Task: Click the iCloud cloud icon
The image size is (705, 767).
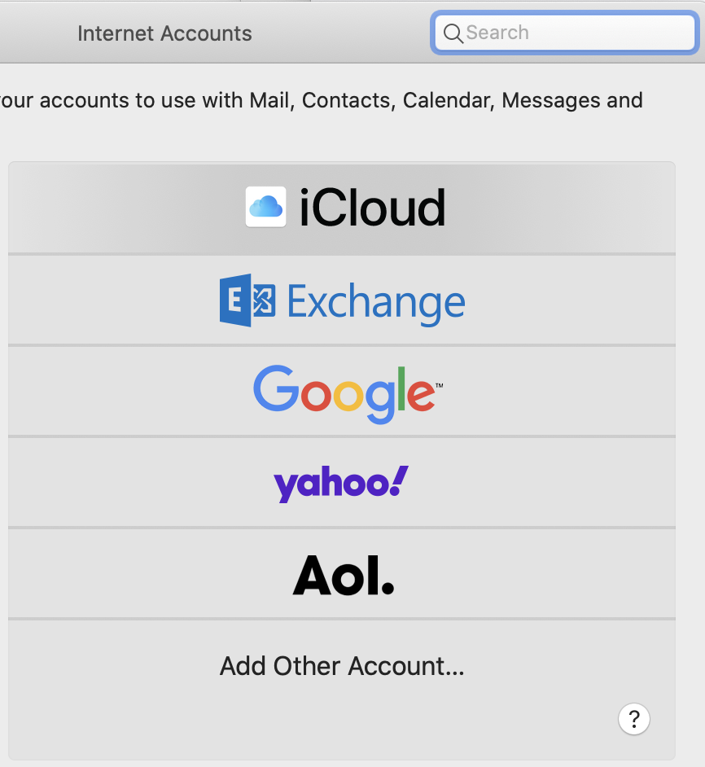Action: (265, 207)
